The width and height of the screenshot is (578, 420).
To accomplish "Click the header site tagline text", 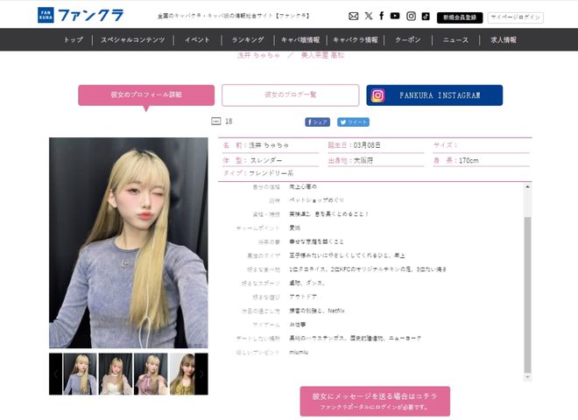I will click(233, 16).
